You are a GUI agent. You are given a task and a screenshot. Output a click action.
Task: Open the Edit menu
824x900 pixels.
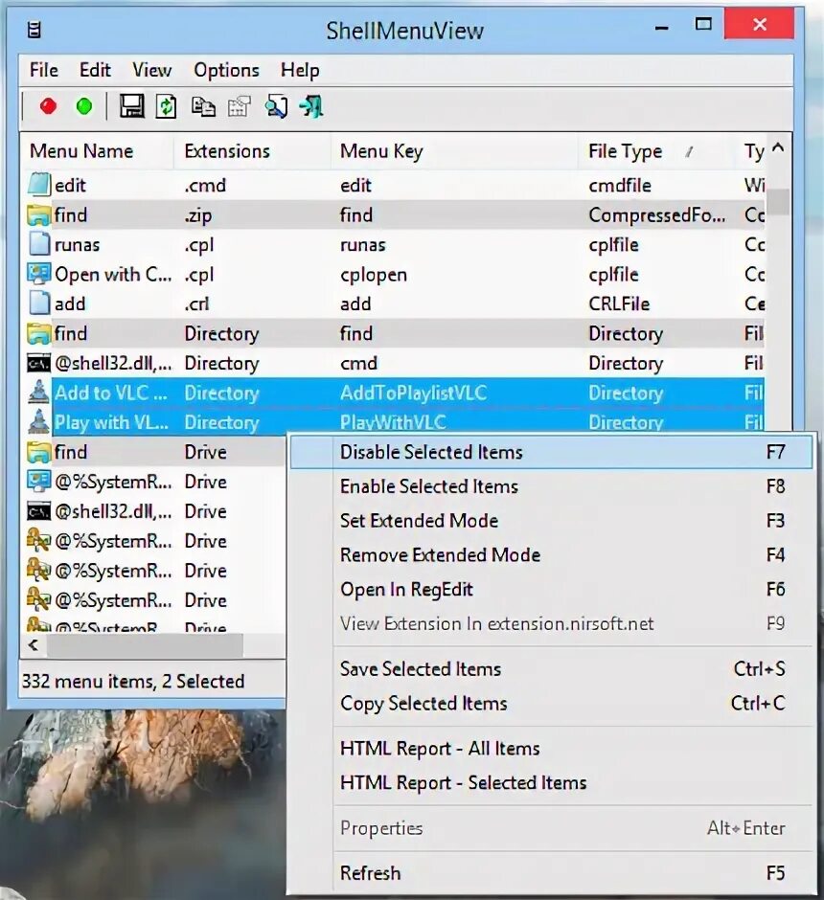95,70
